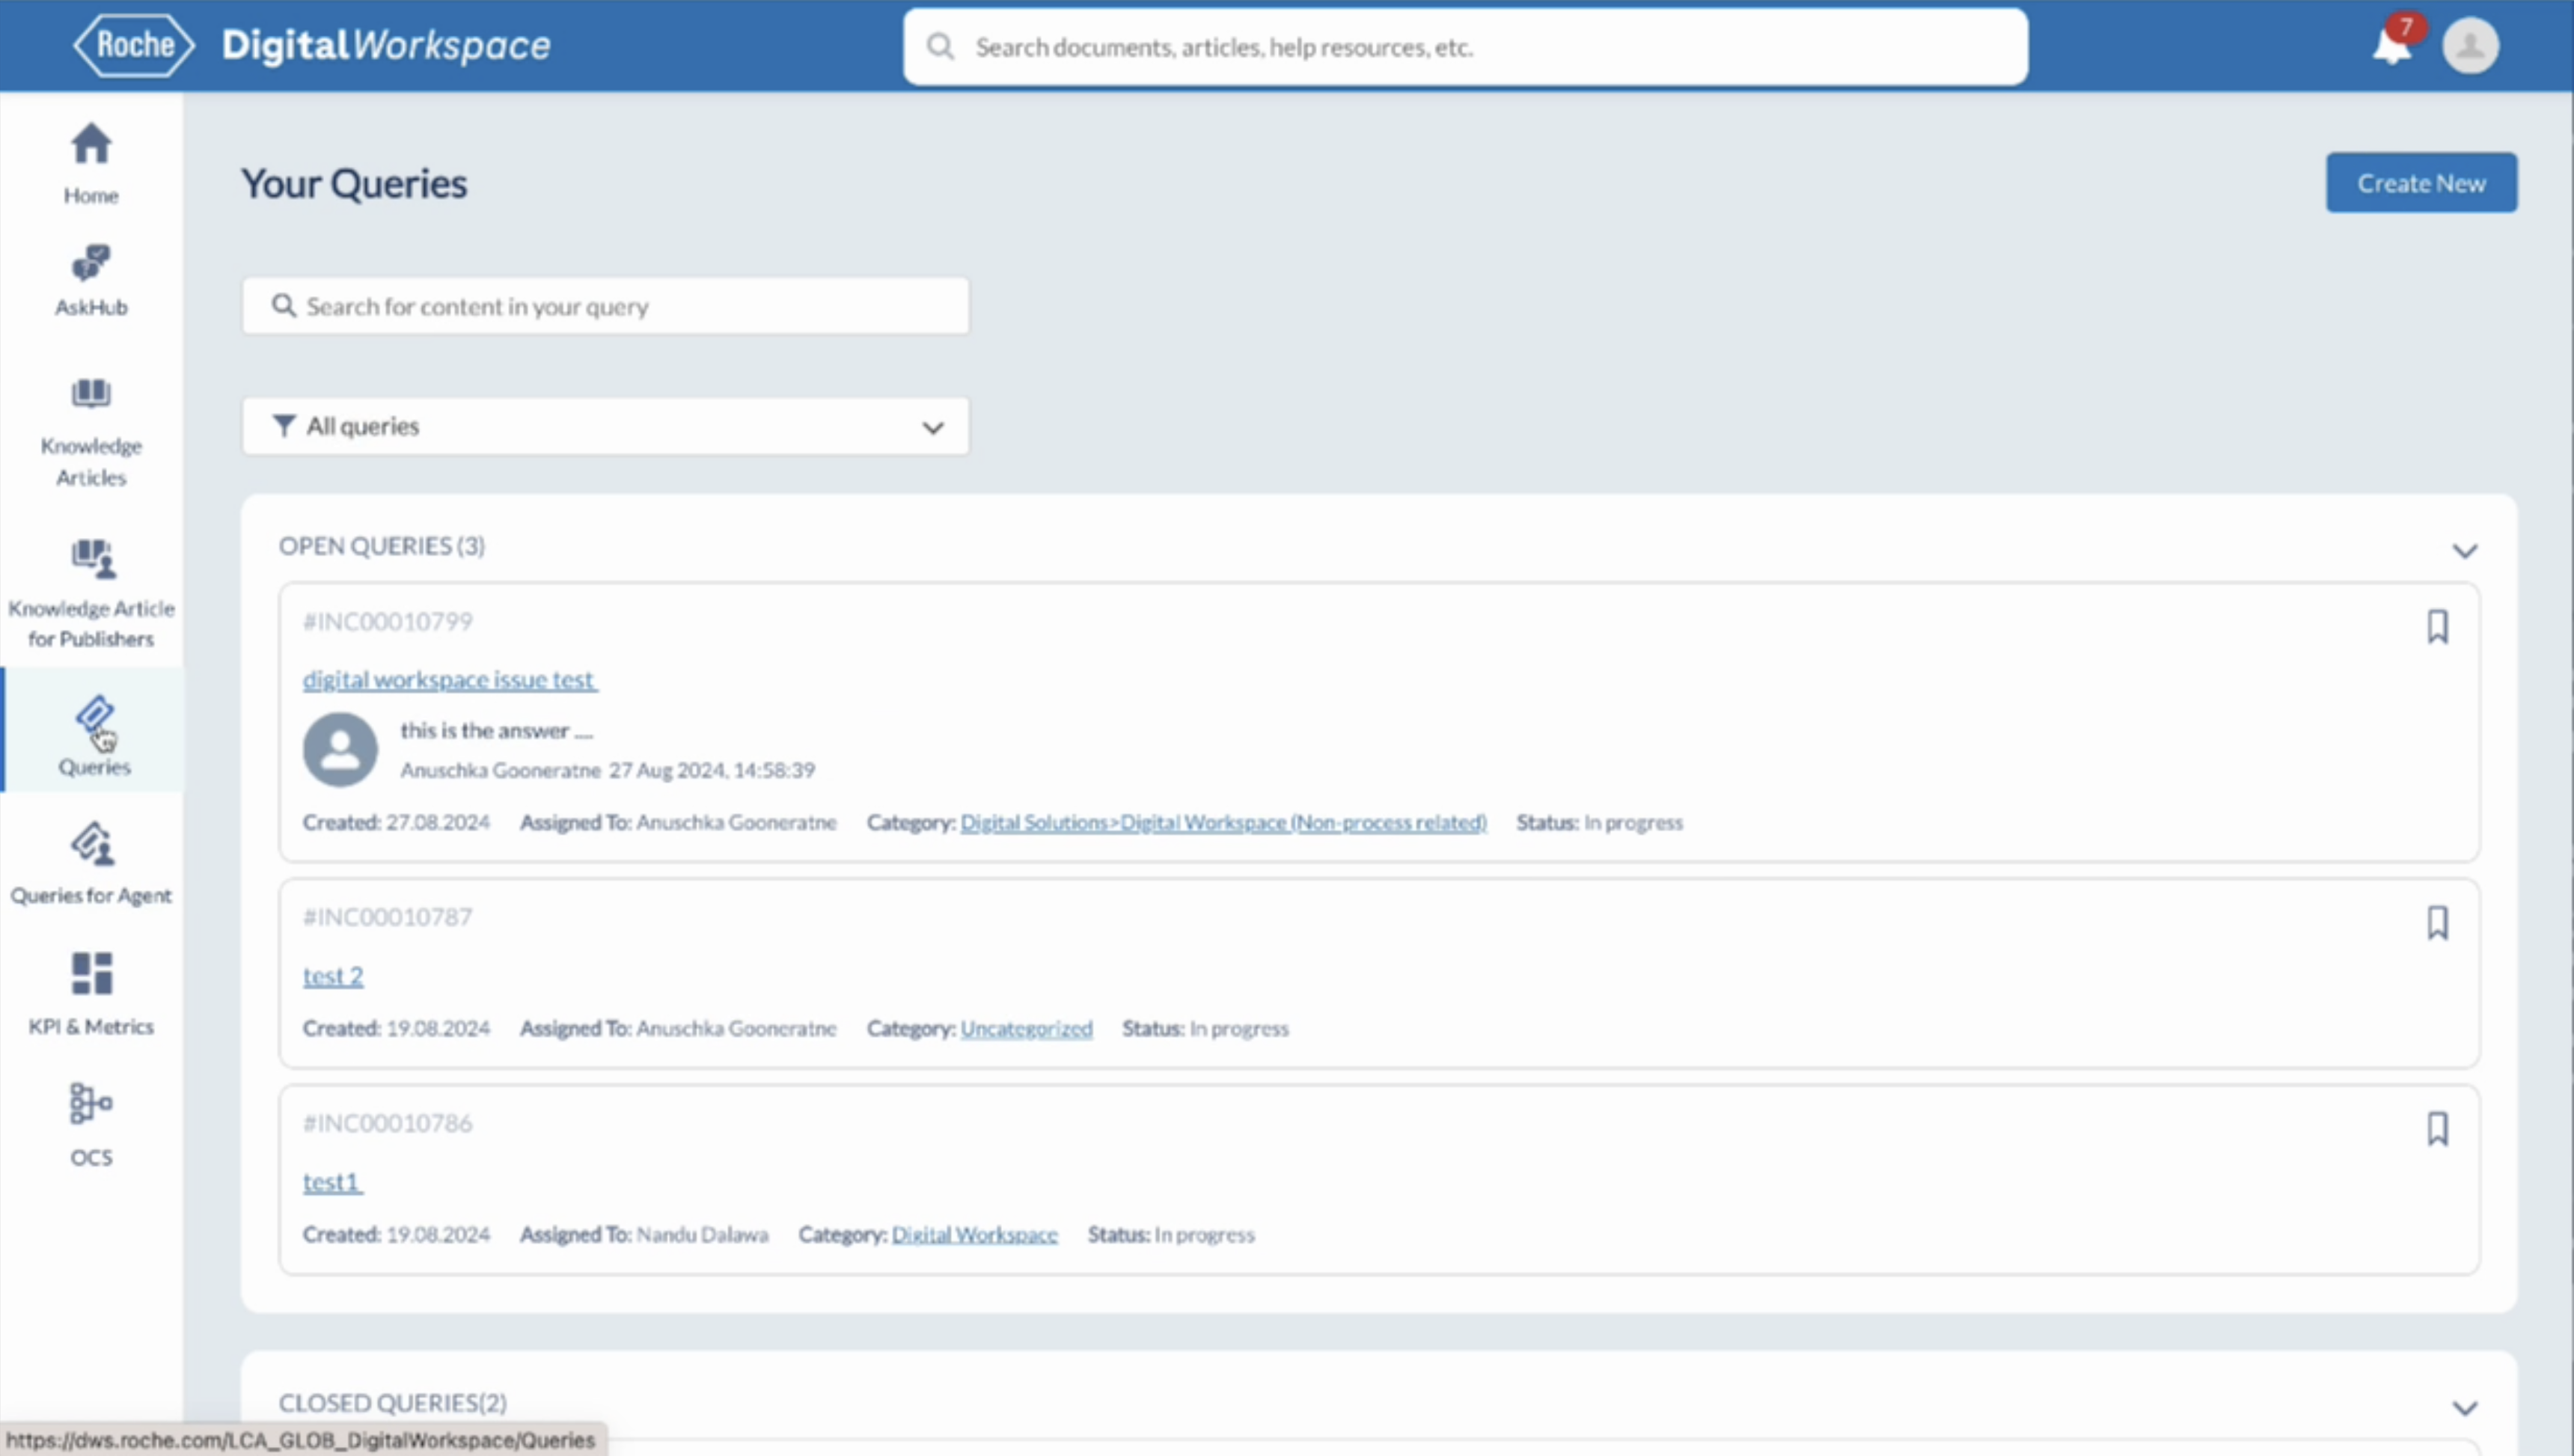Open KPI & Metrics dashboard
Viewport: 2574px width, 1456px height.
(x=91, y=993)
